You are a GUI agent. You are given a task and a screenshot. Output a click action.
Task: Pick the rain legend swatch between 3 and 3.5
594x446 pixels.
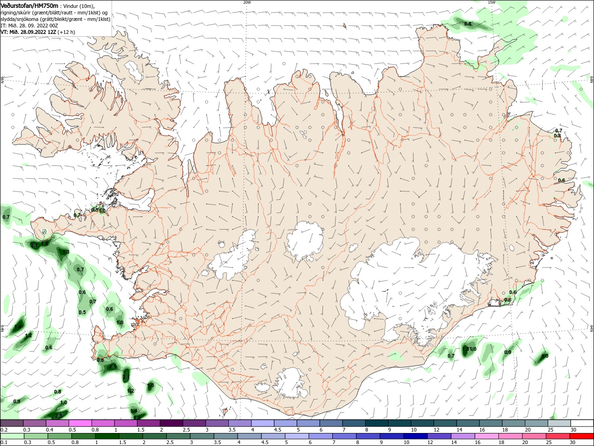pyautogui.click(x=202, y=436)
